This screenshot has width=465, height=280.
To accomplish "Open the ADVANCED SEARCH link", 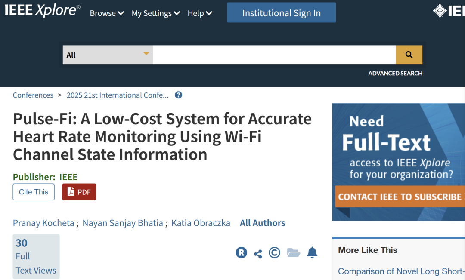I will 395,73.
